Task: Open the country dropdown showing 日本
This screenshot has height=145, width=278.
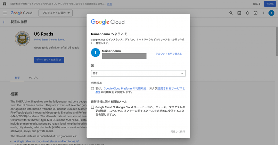Action: point(138,73)
